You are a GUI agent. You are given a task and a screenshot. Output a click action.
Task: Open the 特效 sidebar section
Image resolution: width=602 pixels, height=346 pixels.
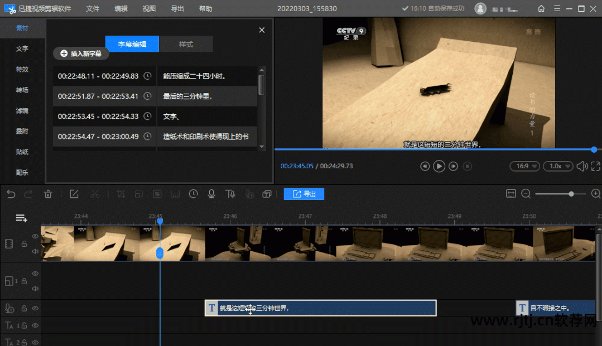pyautogui.click(x=22, y=70)
